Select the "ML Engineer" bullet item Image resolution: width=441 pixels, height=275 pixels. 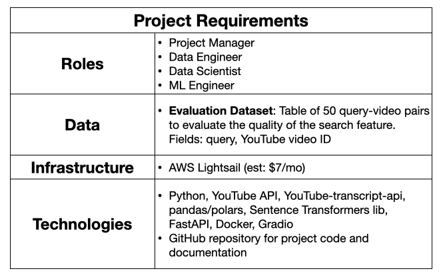(200, 85)
